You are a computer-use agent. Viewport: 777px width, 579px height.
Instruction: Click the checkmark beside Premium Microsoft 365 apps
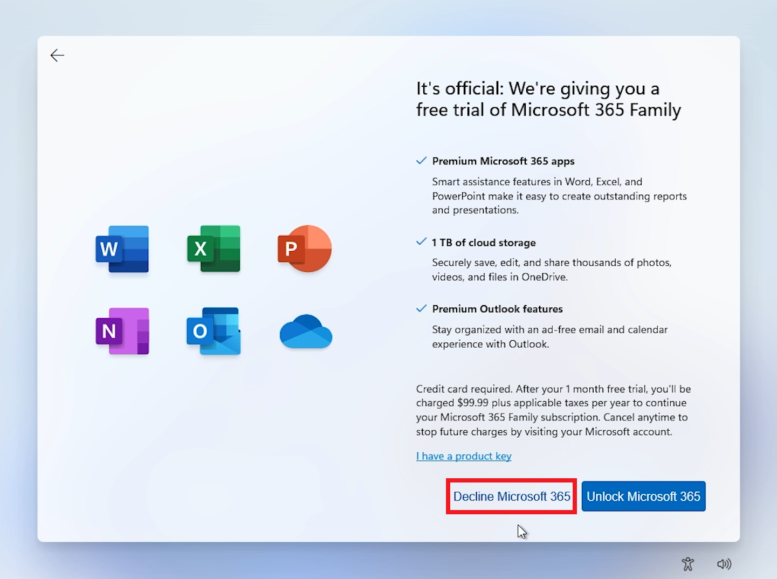[421, 160]
